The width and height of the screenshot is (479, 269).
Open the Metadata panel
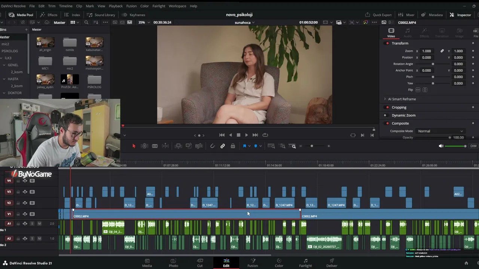coord(432,15)
